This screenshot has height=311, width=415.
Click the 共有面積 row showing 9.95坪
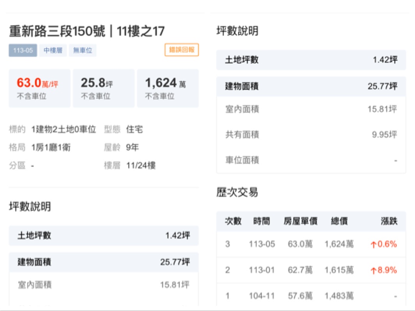click(x=311, y=135)
